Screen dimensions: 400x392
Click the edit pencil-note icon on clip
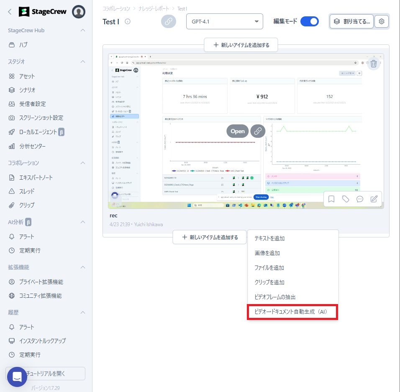click(374, 199)
